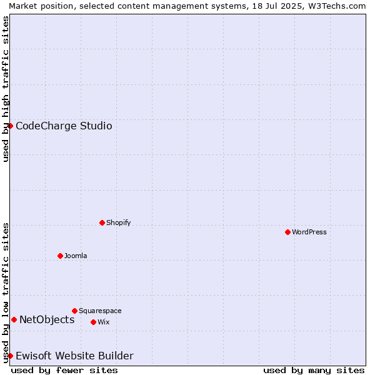Click the CodeCharge Studio label
This screenshot has height=375, width=375.
pos(64,126)
